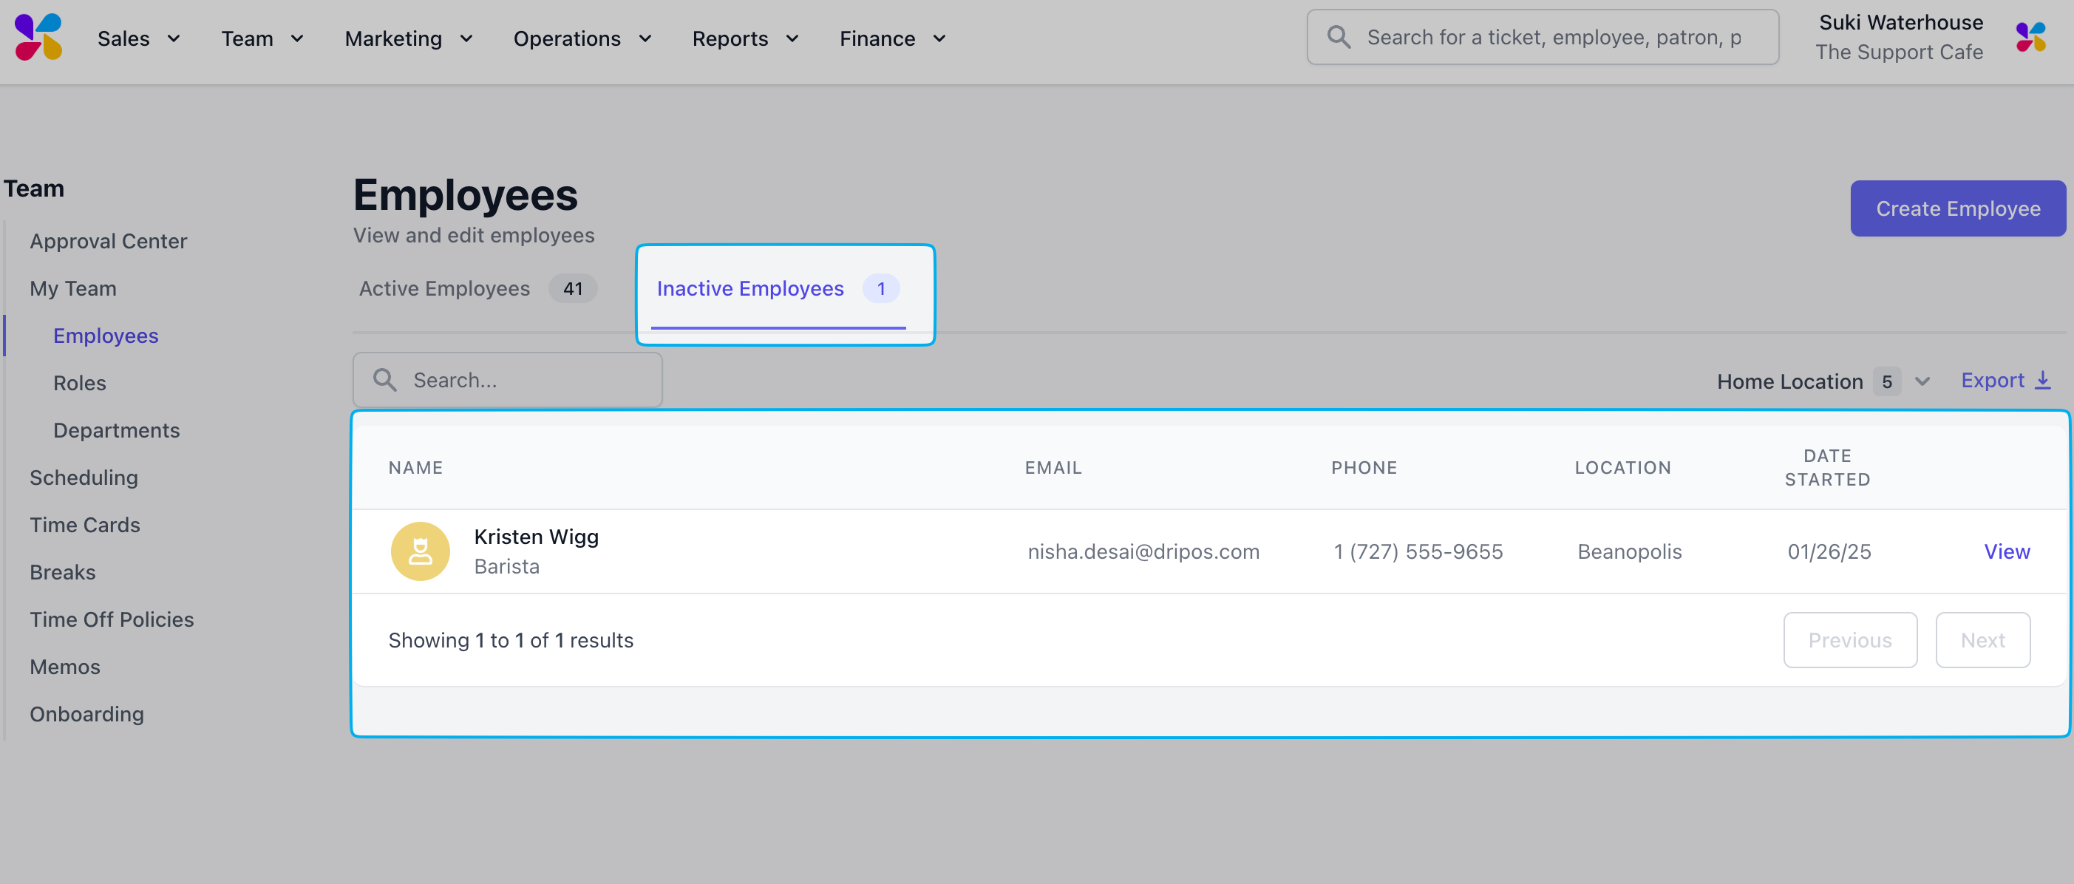Image resolution: width=2074 pixels, height=884 pixels.
Task: Click The Support Cafe label
Action: tap(1900, 52)
